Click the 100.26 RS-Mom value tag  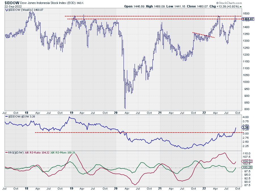[245, 168]
